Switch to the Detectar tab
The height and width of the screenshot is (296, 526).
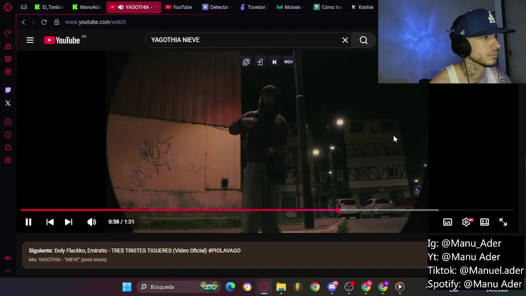(216, 7)
